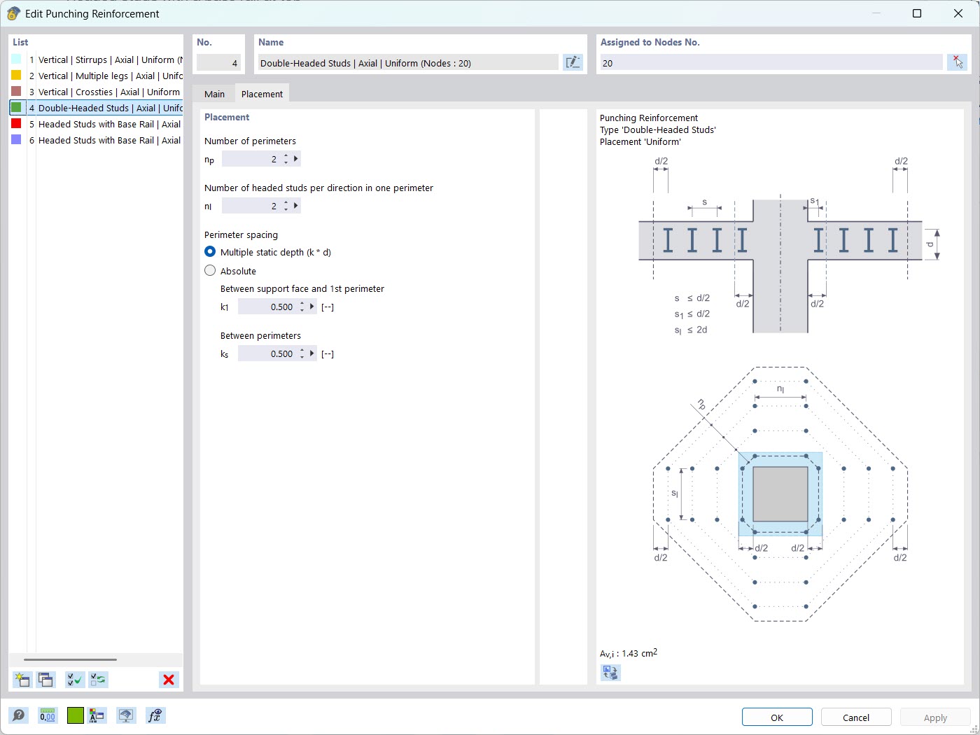
Task: Select the Multiple static depth radio button
Action: click(x=210, y=251)
